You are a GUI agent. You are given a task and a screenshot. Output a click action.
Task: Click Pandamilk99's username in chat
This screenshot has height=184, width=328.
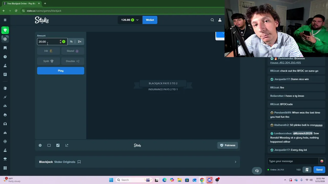point(282,112)
